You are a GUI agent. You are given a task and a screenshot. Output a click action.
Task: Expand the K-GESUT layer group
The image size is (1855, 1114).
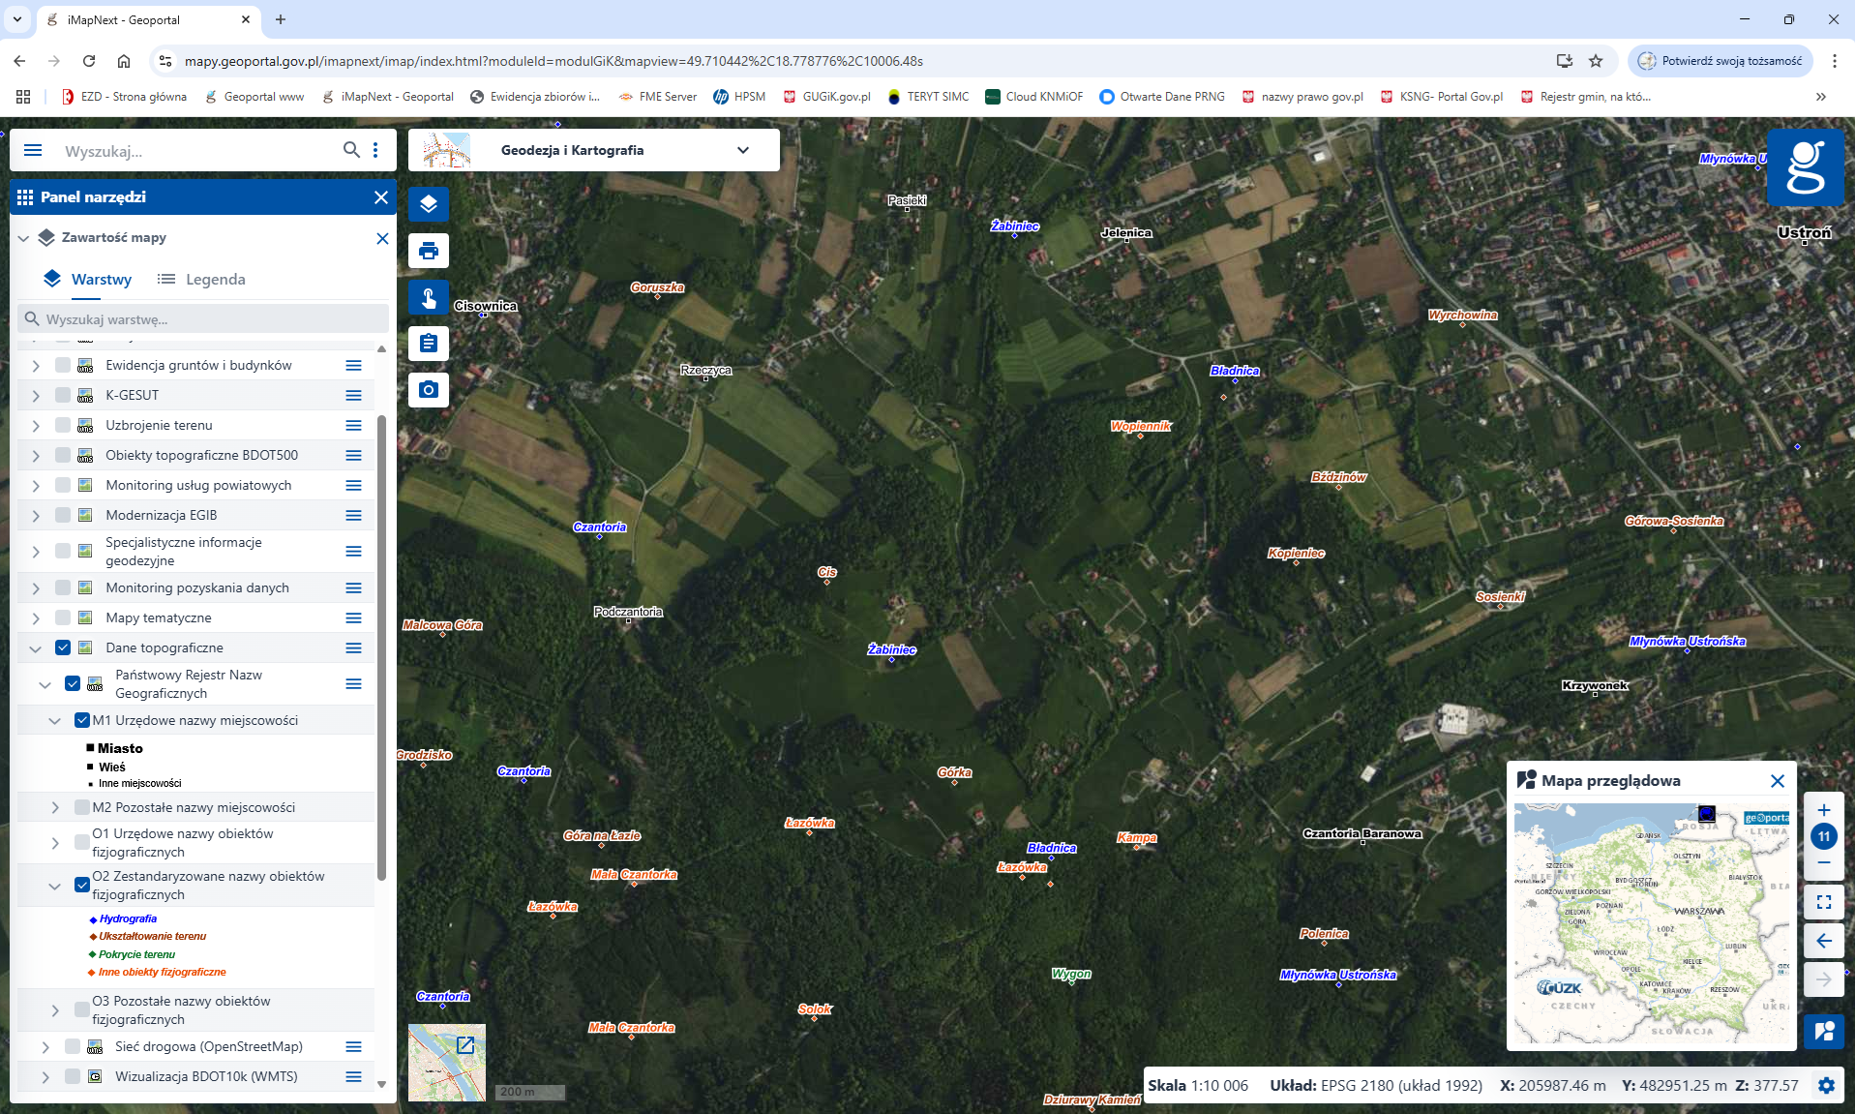36,395
